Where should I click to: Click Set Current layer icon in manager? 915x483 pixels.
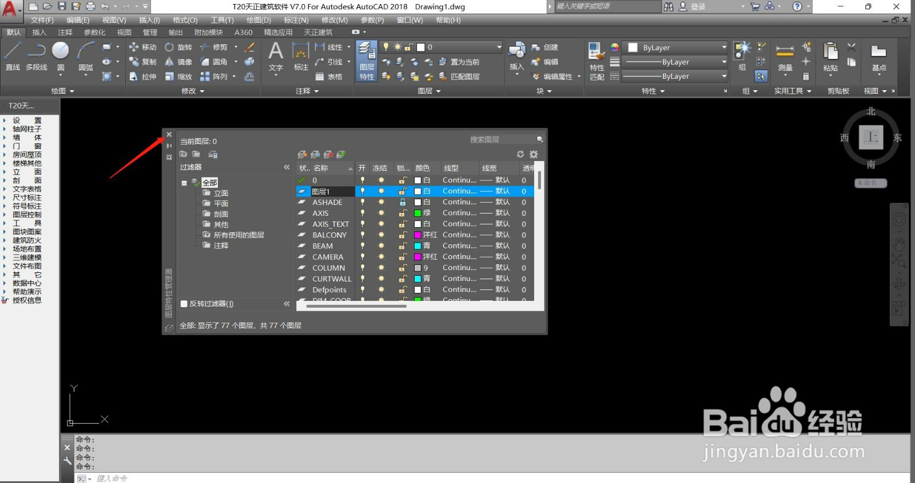(x=341, y=154)
